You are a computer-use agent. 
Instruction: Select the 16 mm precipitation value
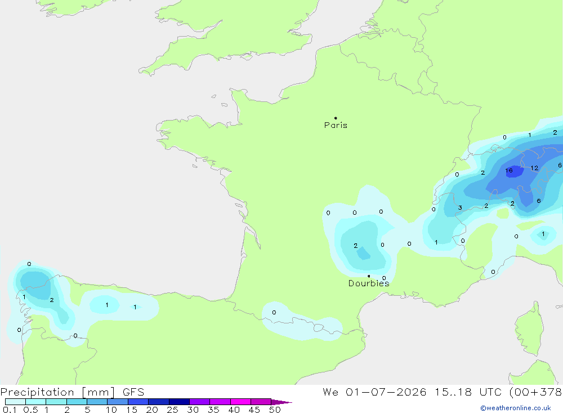coord(509,170)
